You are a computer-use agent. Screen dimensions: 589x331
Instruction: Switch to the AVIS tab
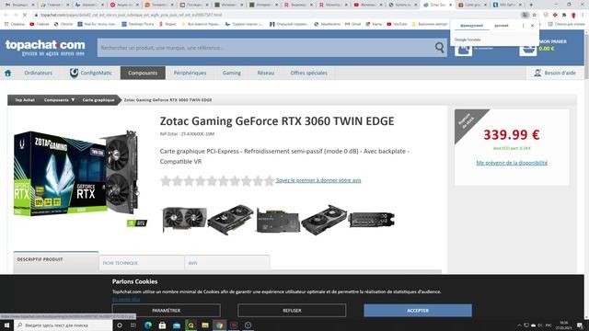coord(227,263)
